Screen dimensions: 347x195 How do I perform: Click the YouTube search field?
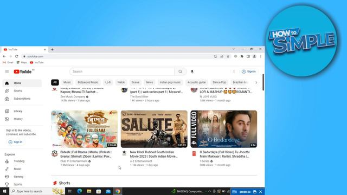tap(122, 71)
